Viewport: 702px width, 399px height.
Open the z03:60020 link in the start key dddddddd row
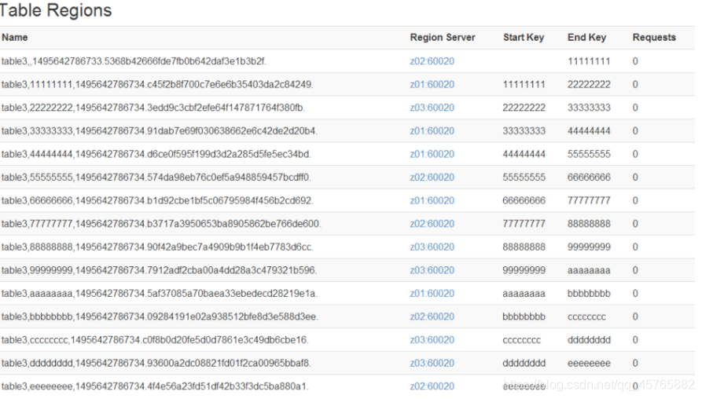[432, 364]
